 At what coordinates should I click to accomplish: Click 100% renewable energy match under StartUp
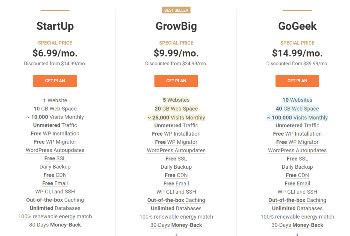point(55,217)
